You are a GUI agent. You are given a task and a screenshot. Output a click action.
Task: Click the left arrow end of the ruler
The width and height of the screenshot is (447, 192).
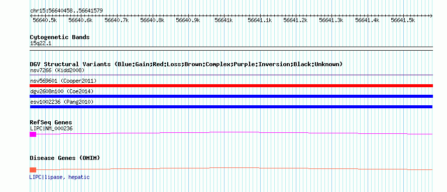pos(31,16)
